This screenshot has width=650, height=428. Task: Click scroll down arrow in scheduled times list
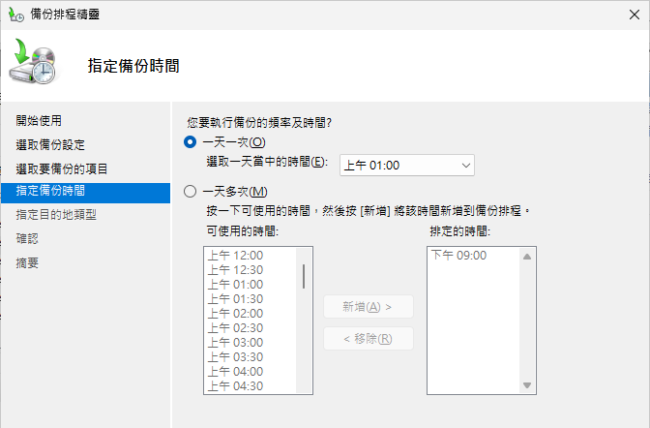[527, 384]
